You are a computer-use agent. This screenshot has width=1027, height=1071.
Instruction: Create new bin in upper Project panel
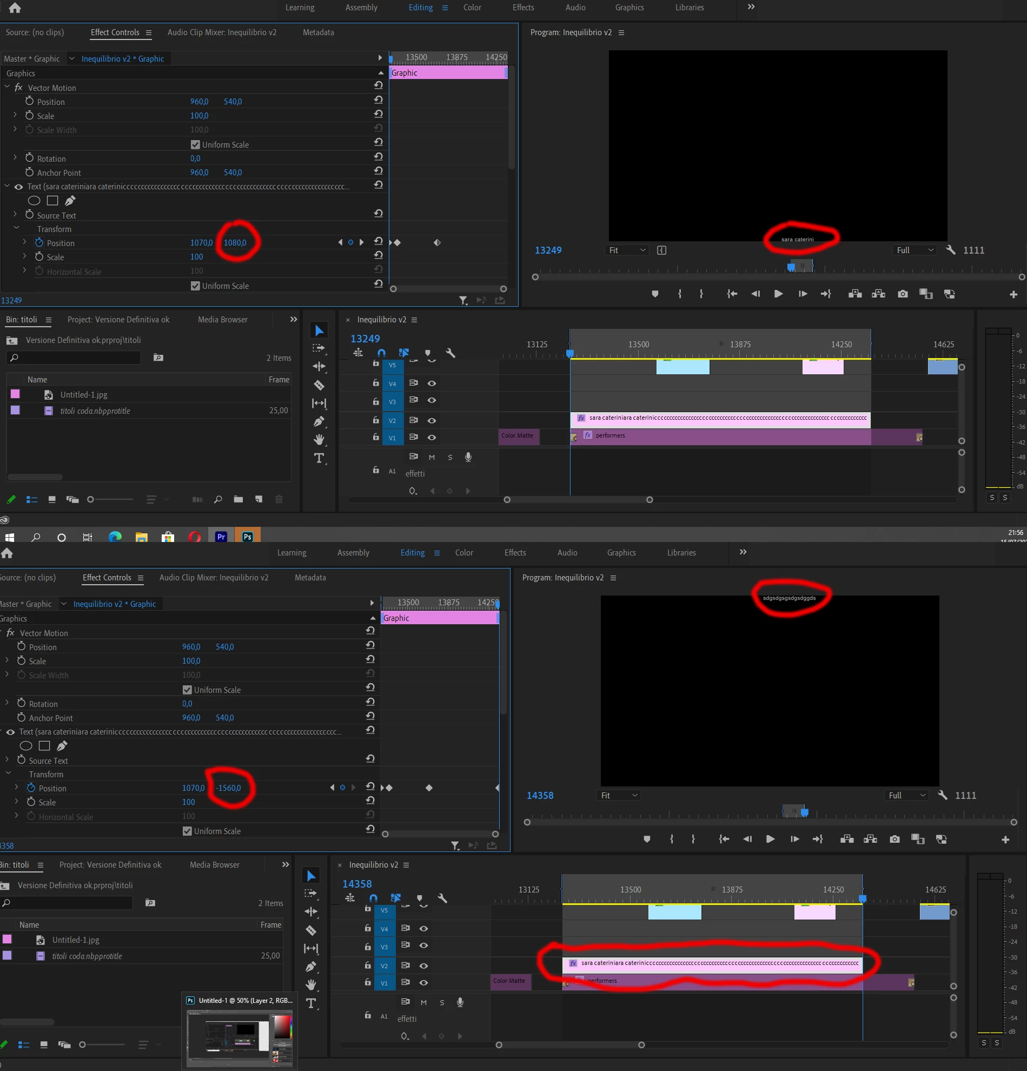[238, 499]
